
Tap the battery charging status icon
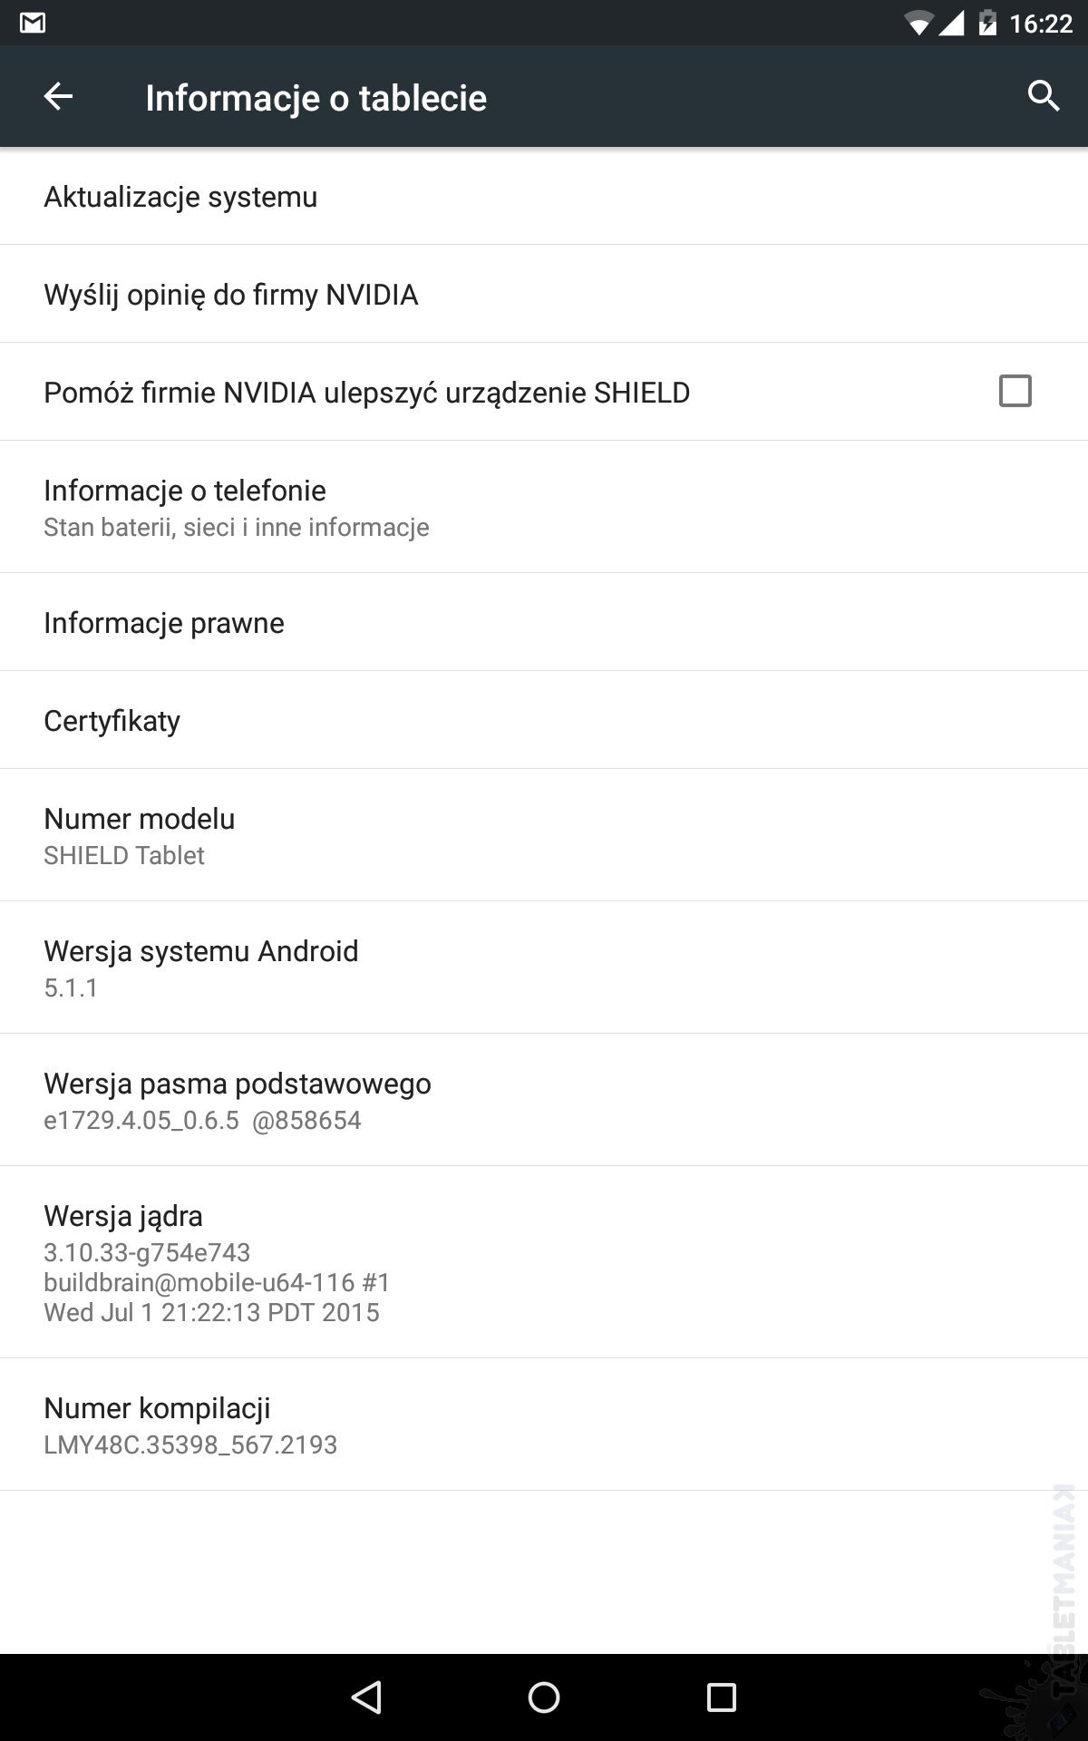coord(987,23)
